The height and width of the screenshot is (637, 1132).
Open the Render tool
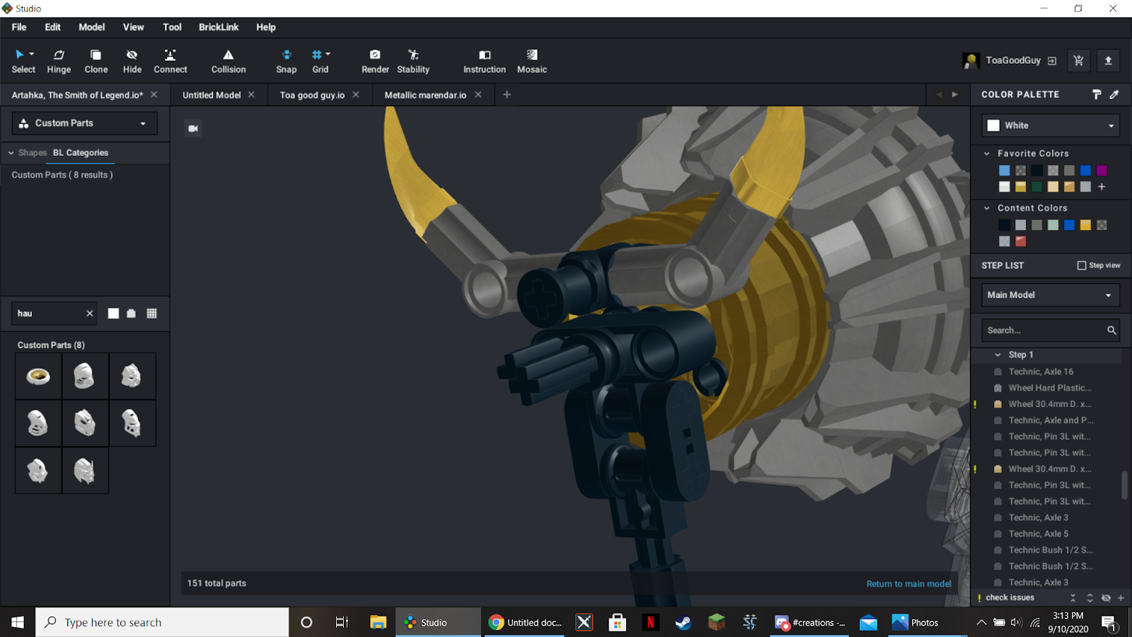375,62
